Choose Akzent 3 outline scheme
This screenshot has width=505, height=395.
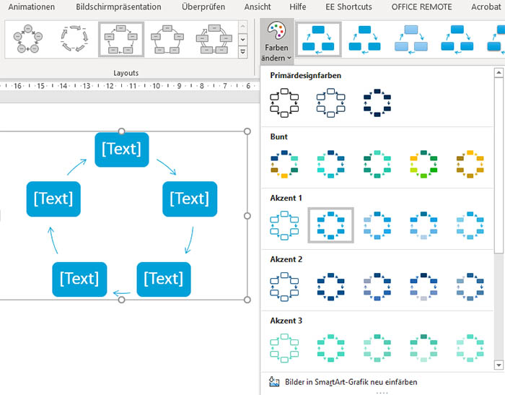click(284, 348)
